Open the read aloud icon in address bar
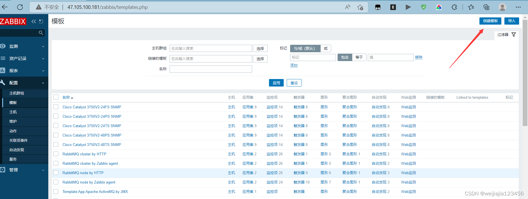The image size is (528, 199). tap(348, 7)
